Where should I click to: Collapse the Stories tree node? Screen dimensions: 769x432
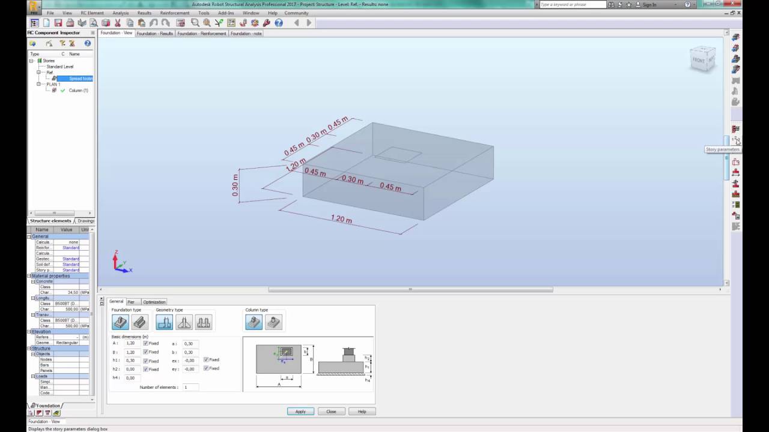pyautogui.click(x=32, y=61)
